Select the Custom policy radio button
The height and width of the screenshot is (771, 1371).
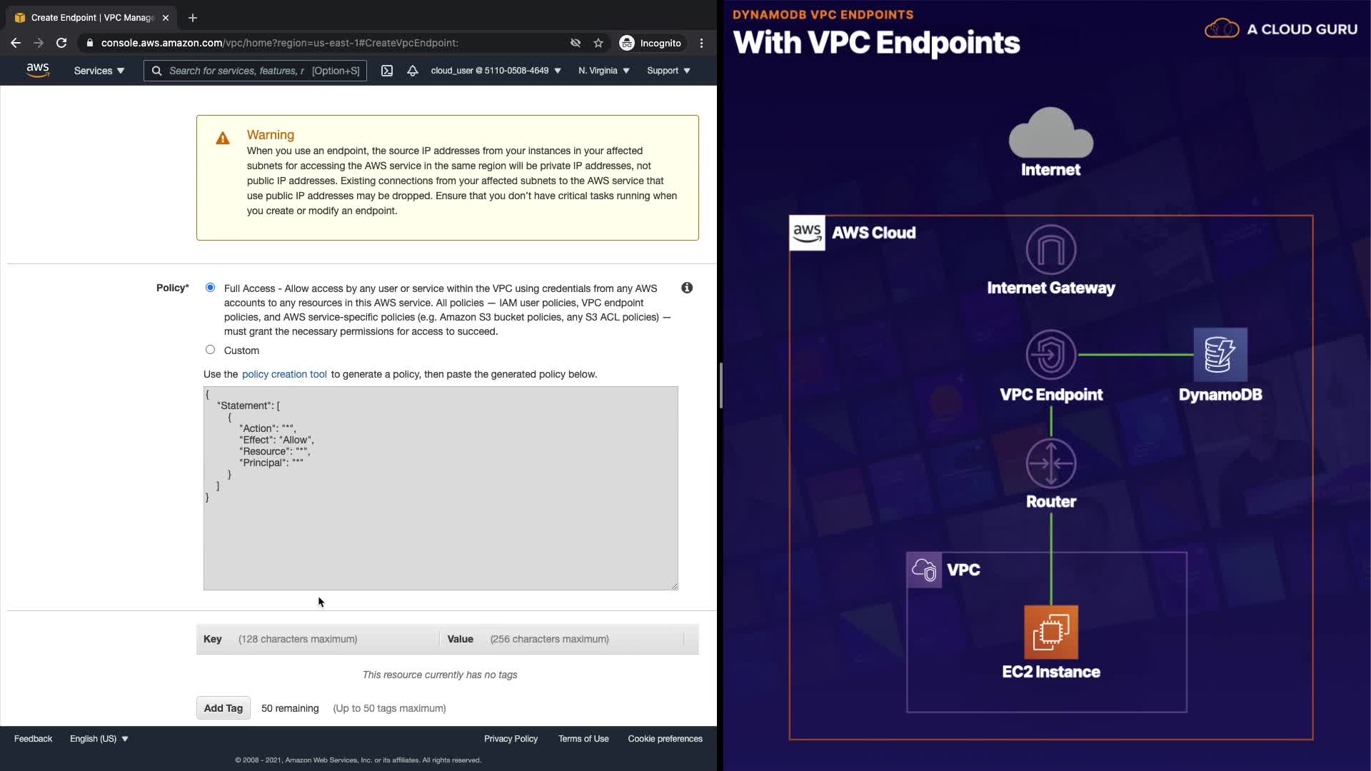pos(210,350)
